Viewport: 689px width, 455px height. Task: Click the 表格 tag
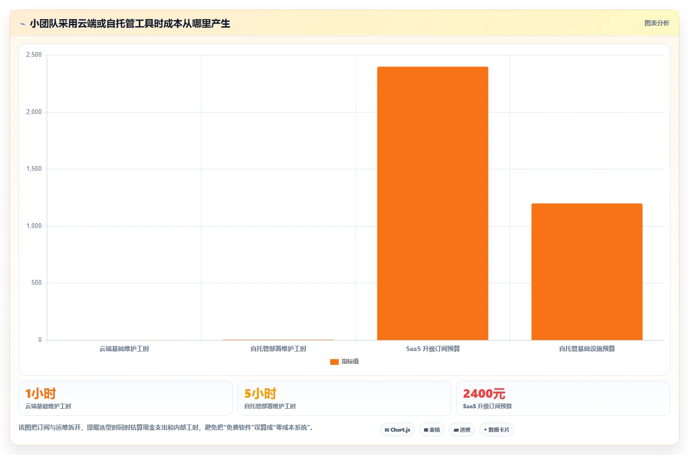coord(432,430)
